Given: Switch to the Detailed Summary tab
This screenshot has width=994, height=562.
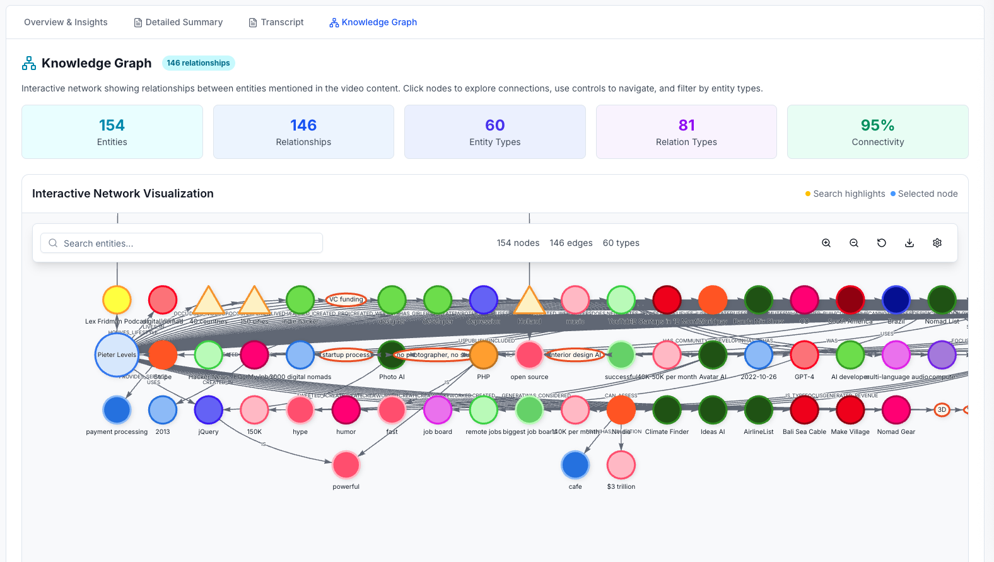Looking at the screenshot, I should click(x=178, y=22).
